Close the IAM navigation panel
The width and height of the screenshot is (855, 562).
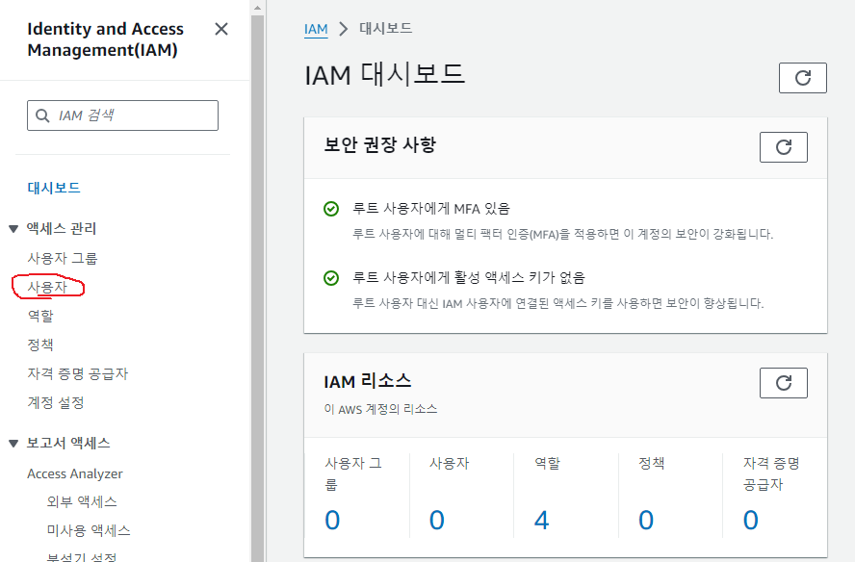tap(220, 29)
